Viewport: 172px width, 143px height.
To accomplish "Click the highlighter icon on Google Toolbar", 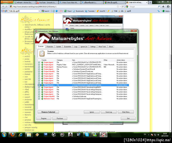I will click(108, 11).
